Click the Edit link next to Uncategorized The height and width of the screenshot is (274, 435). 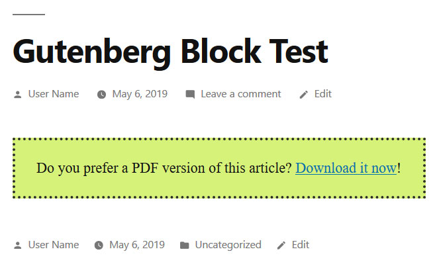point(301,245)
